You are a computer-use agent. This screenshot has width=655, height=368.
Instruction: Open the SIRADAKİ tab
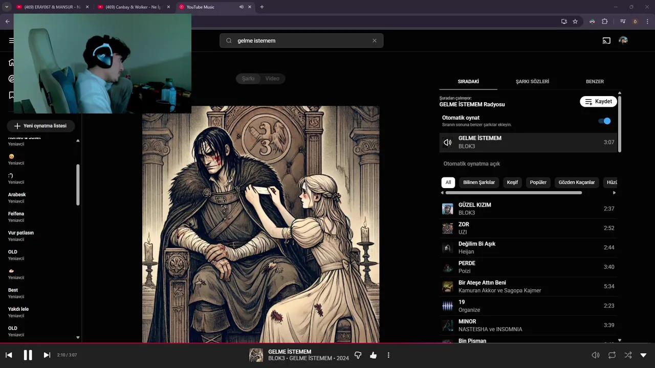coord(468,81)
